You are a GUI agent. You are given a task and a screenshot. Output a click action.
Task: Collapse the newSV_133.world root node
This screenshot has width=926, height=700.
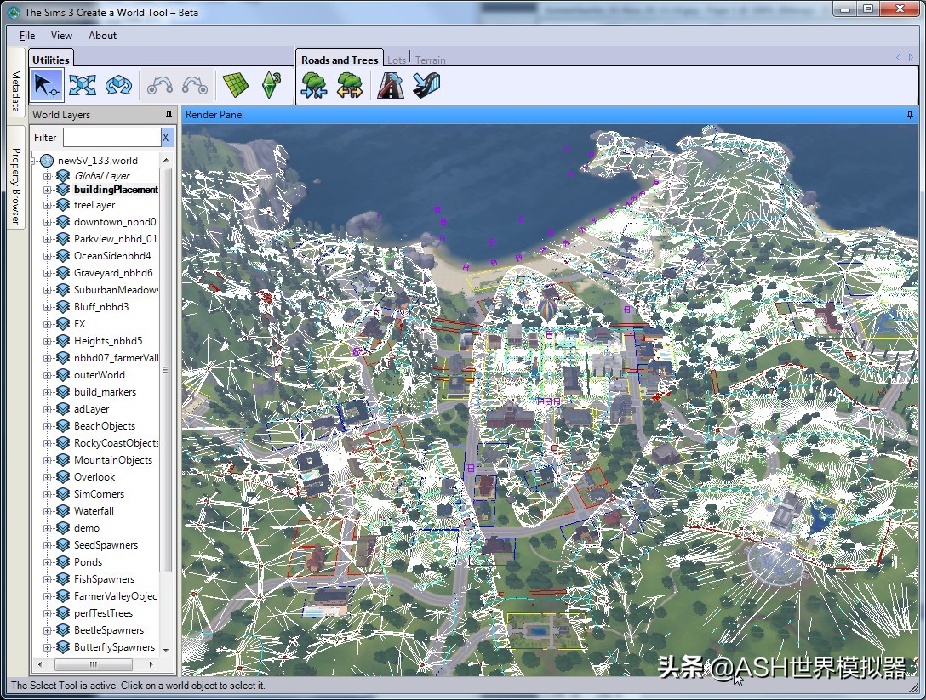pos(35,161)
